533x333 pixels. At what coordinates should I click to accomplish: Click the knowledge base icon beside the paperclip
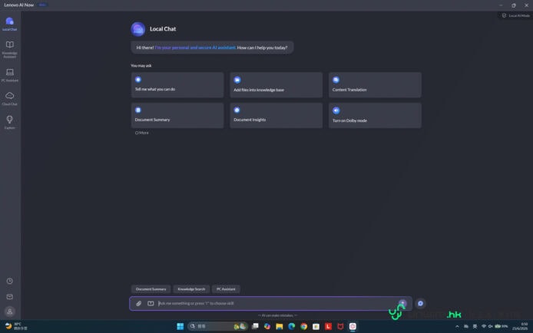click(151, 304)
